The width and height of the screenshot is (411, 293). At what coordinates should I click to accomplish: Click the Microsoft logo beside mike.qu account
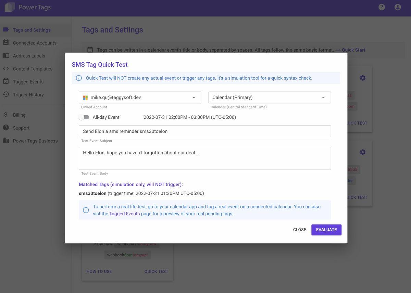86,98
